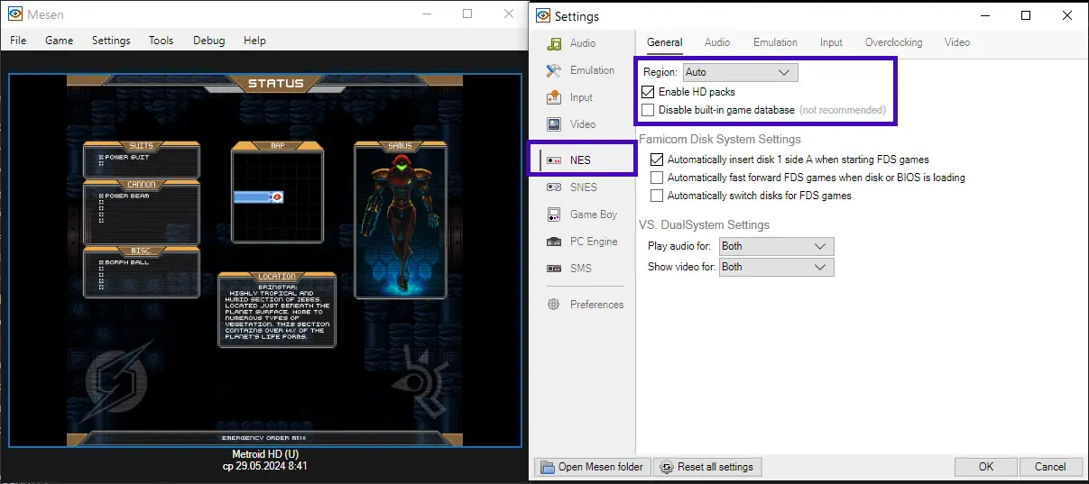Click the folder icon on Open Mesen folder
The height and width of the screenshot is (484, 1089).
click(548, 467)
